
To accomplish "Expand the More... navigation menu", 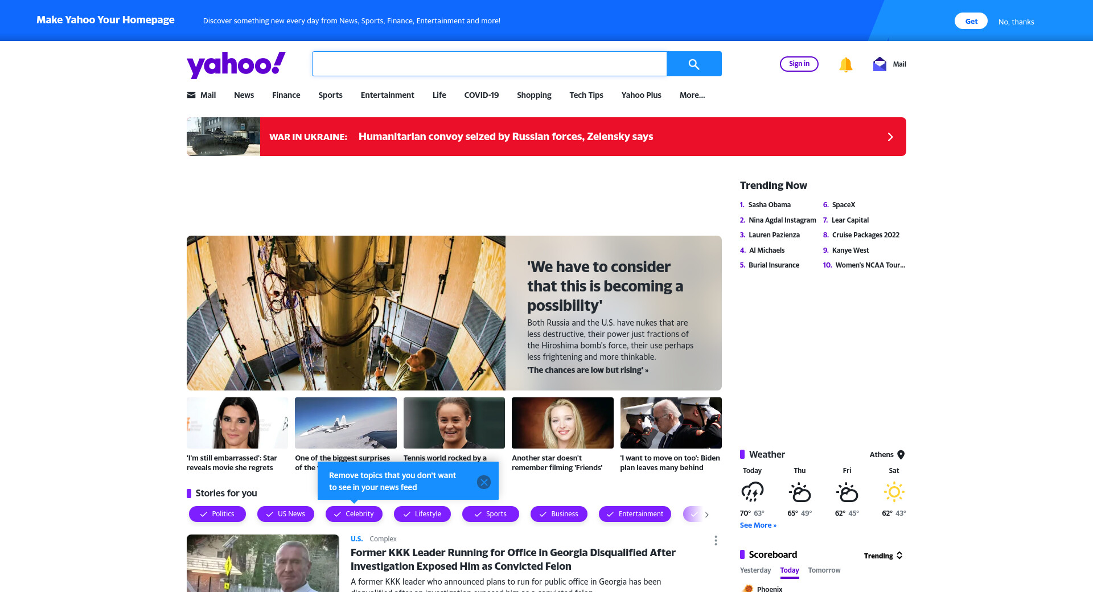I will tap(692, 95).
